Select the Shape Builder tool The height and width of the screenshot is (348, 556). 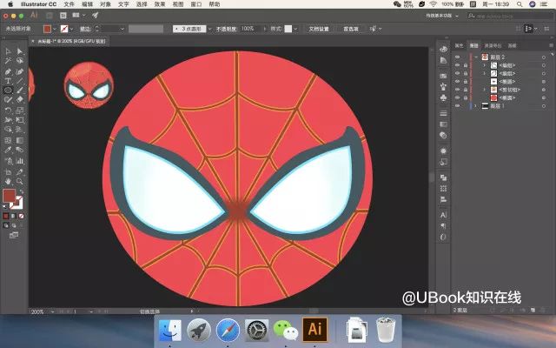coord(8,130)
